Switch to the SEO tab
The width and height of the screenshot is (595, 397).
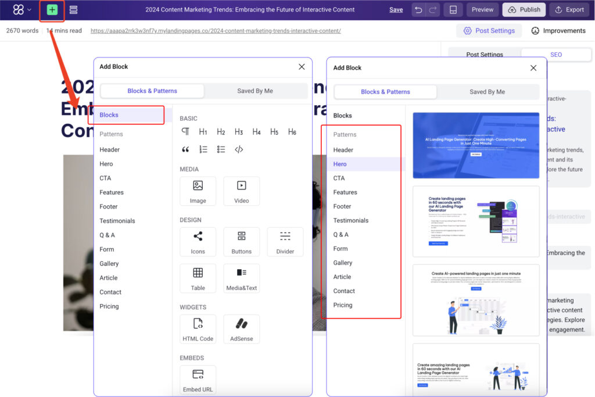[x=555, y=55]
